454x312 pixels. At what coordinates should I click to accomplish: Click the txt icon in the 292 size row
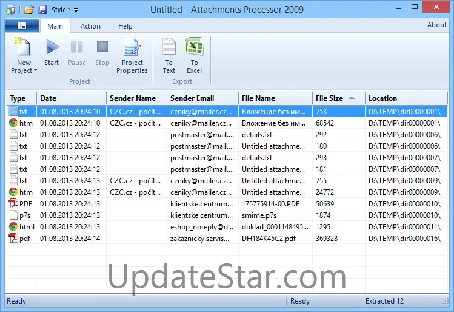[13, 135]
